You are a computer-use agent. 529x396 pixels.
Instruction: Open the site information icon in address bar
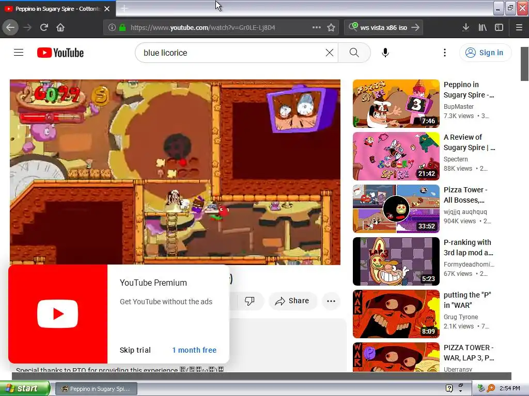pos(112,28)
